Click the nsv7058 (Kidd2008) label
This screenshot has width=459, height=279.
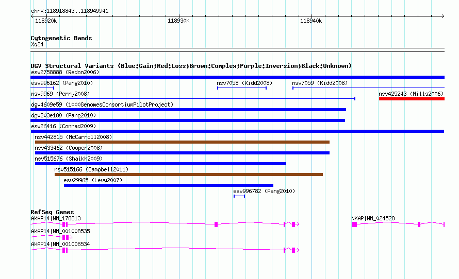pos(244,83)
